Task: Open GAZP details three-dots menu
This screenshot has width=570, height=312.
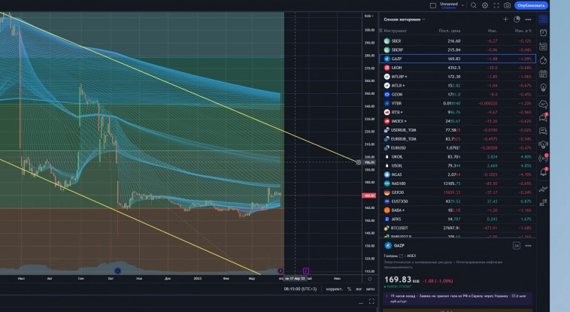Action: pos(528,245)
